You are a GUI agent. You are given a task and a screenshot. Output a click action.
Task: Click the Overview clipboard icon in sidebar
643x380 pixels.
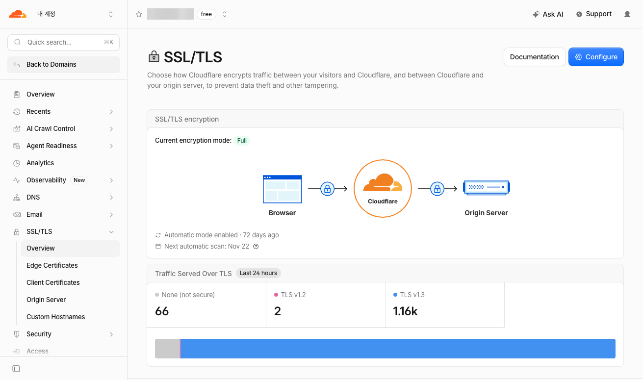17,94
